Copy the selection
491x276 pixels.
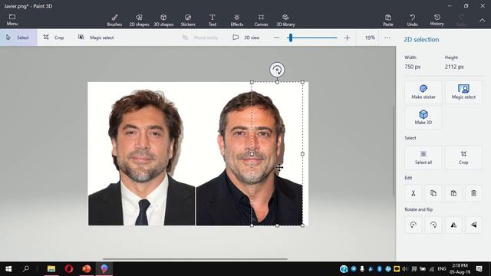pos(433,193)
